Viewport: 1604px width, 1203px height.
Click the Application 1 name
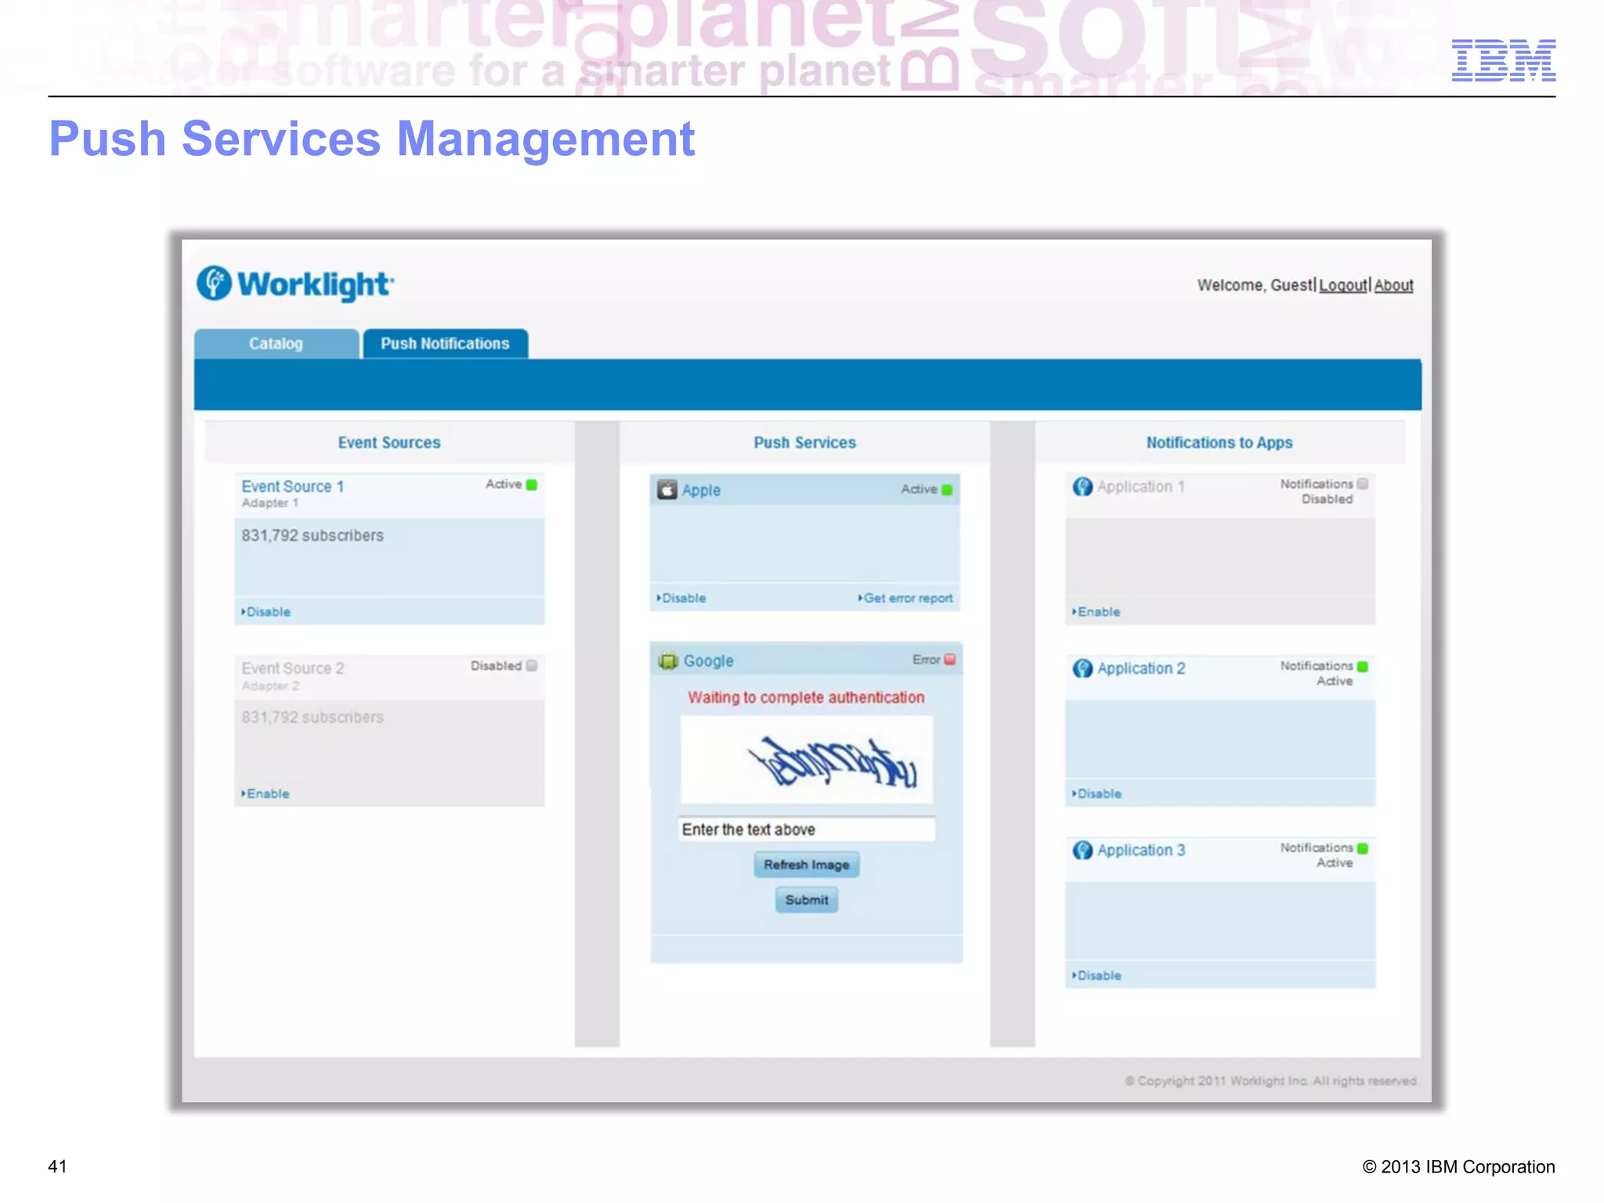[x=1141, y=486]
